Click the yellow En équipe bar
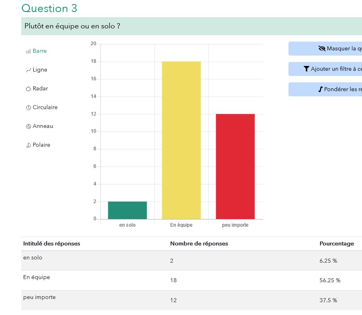The image size is (362, 315). 181,140
